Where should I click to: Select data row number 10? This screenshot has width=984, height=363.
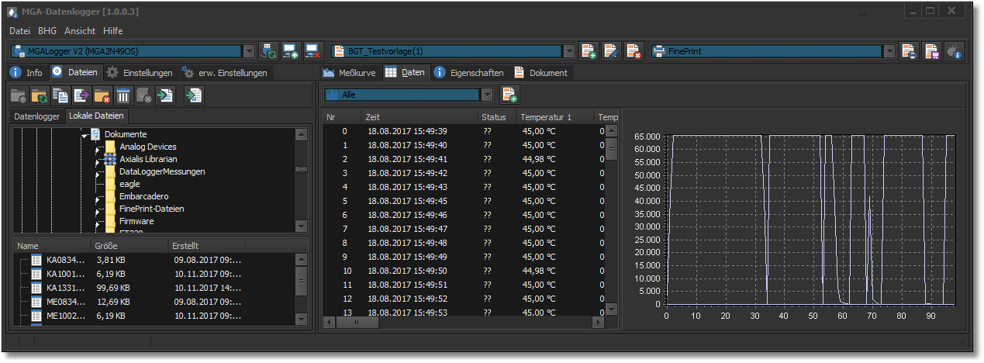(x=463, y=271)
